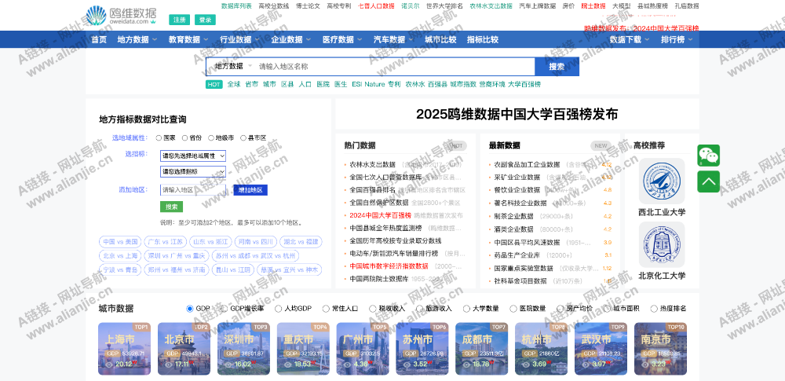Go to the 首页 navigation item
Viewport: 785px width, 381px height.
(99, 39)
